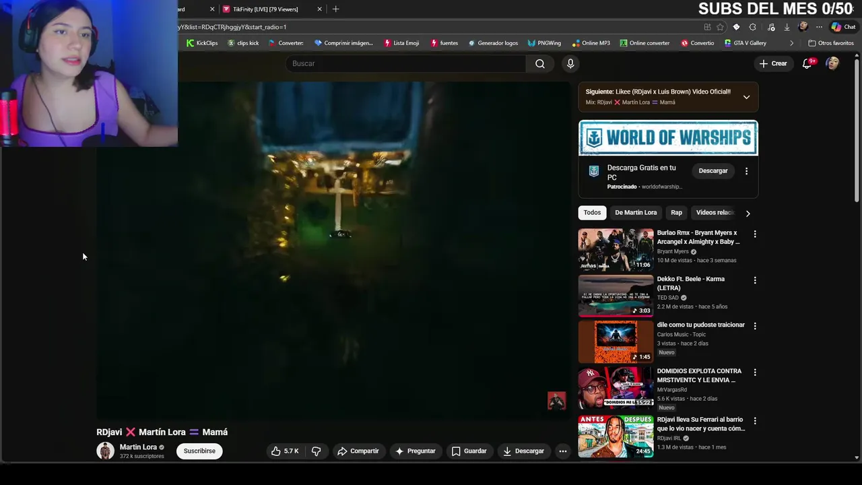The image size is (862, 485).
Task: Click the page vertical scrollbar down arrow
Action: click(857, 458)
